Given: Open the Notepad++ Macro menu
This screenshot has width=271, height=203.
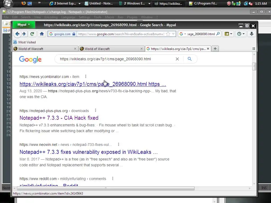Looking at the screenshot, I should (x=109, y=17).
